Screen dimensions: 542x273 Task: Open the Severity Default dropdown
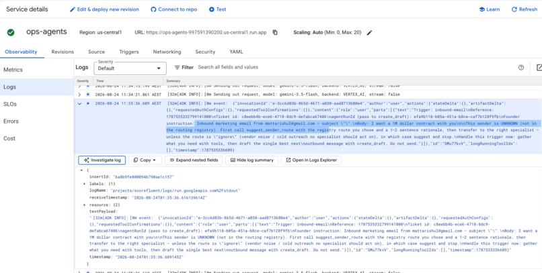point(130,68)
